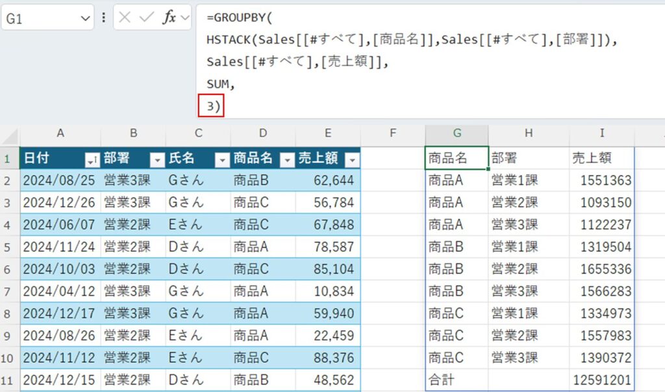Viewport: 665px width, 392px height.
Task: Expand the dropdown next to fx
Action: point(184,18)
